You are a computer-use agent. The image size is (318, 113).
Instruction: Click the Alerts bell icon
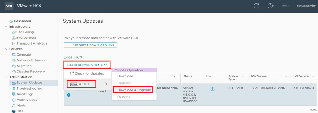pyautogui.click(x=14, y=106)
